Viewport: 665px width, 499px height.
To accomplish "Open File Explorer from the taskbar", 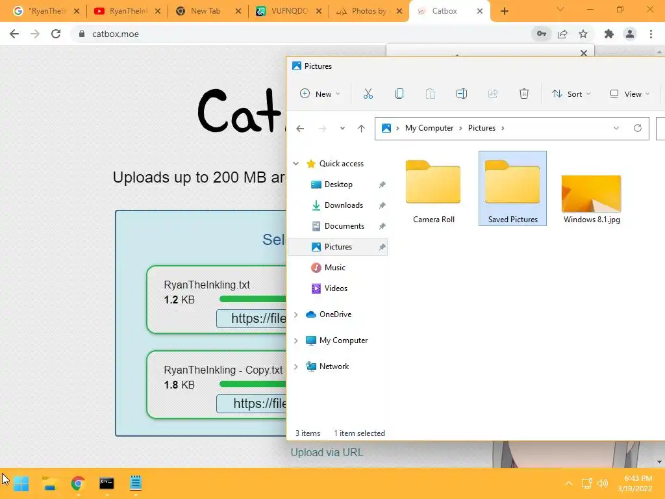I will (x=49, y=483).
